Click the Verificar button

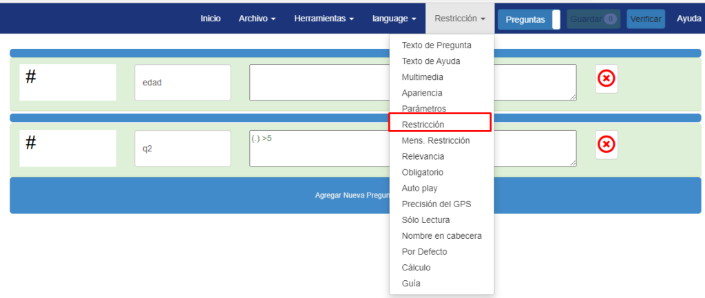[646, 19]
